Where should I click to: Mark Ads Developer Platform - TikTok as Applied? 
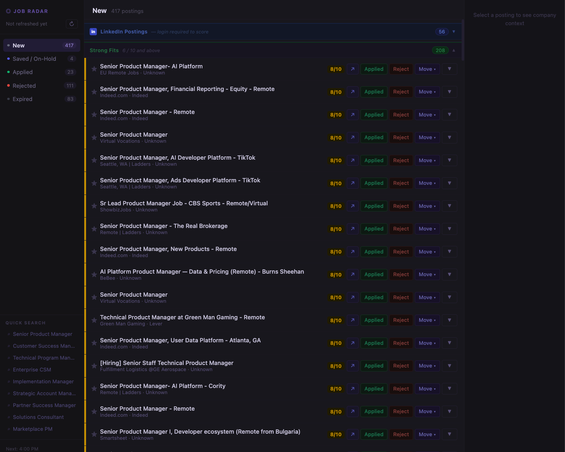click(374, 183)
